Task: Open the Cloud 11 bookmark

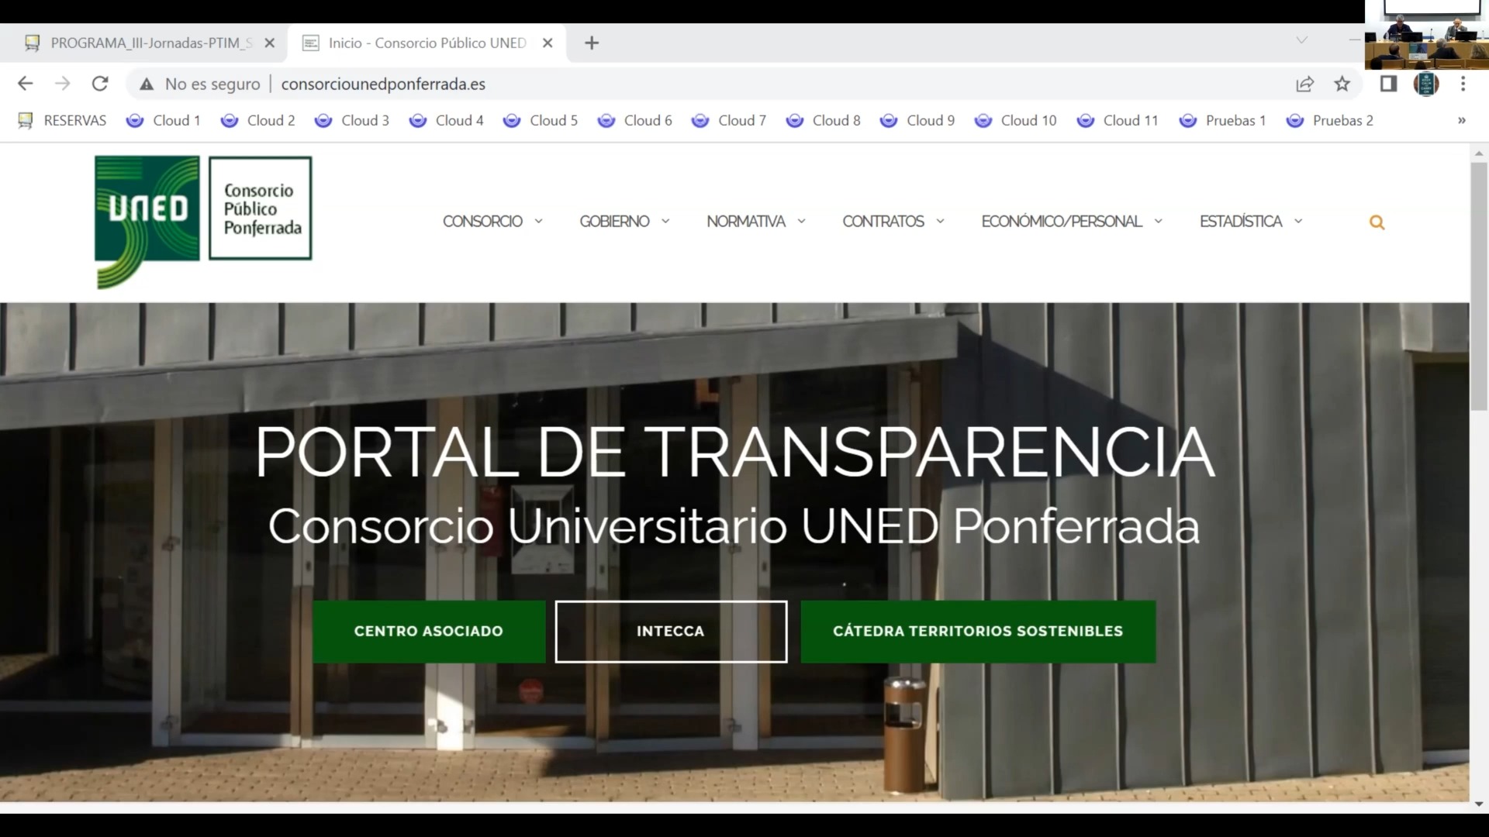Action: [1118, 120]
